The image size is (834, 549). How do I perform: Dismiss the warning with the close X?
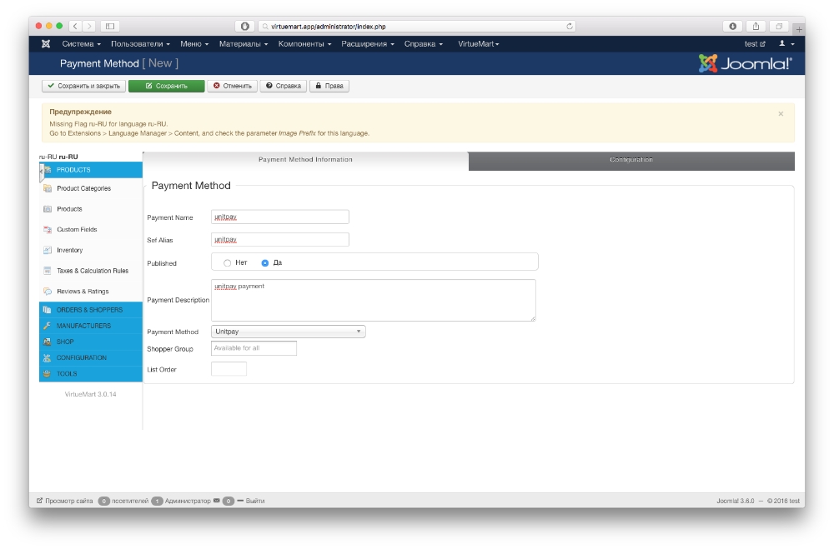point(781,113)
